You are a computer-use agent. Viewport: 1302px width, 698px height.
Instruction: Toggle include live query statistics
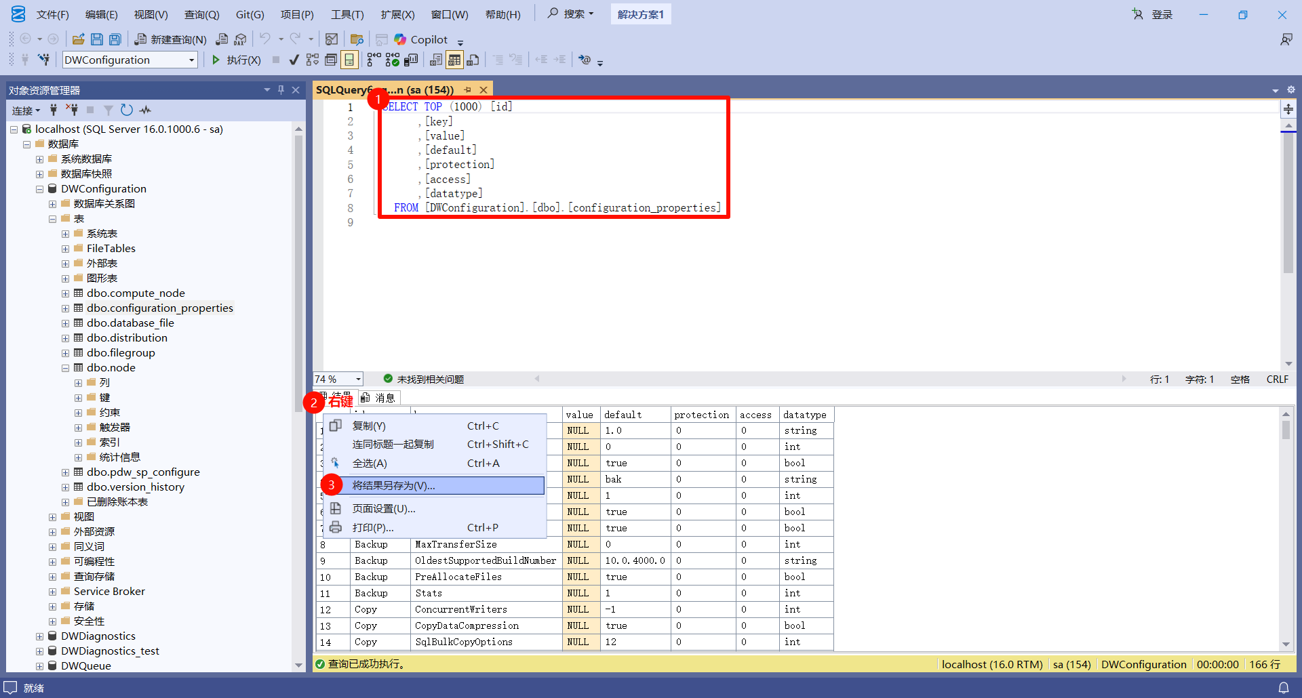pyautogui.click(x=392, y=60)
